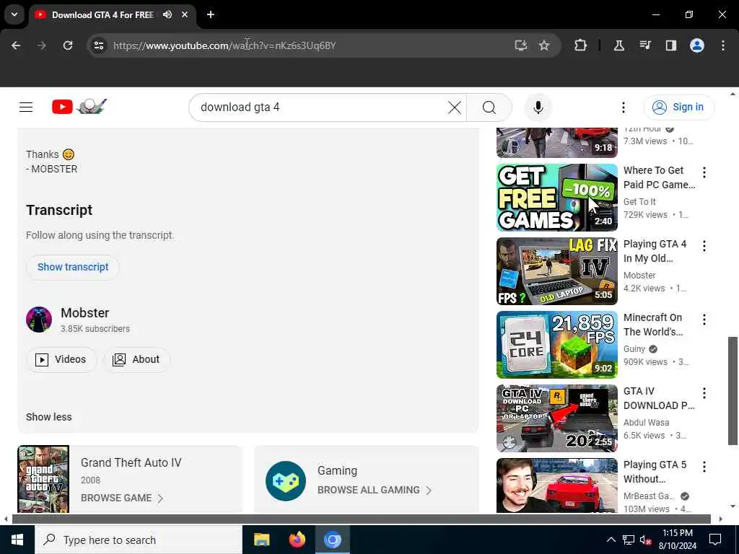Screen dimensions: 739x554
Task: Open the Chrome taskbar icon
Action: point(332,540)
